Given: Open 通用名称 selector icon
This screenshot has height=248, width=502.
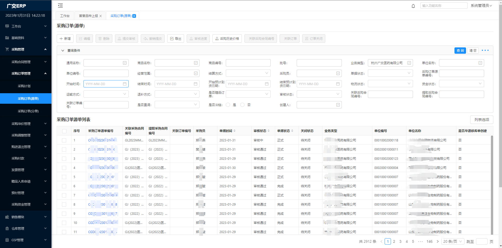Looking at the screenshot, I should tap(125, 63).
